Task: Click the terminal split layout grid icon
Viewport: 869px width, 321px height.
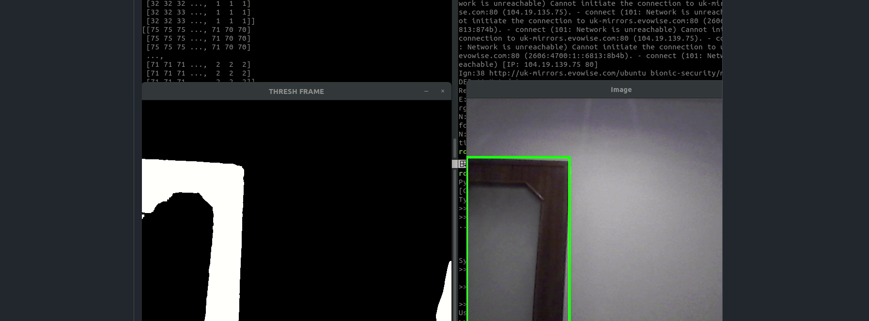Action: [x=463, y=164]
